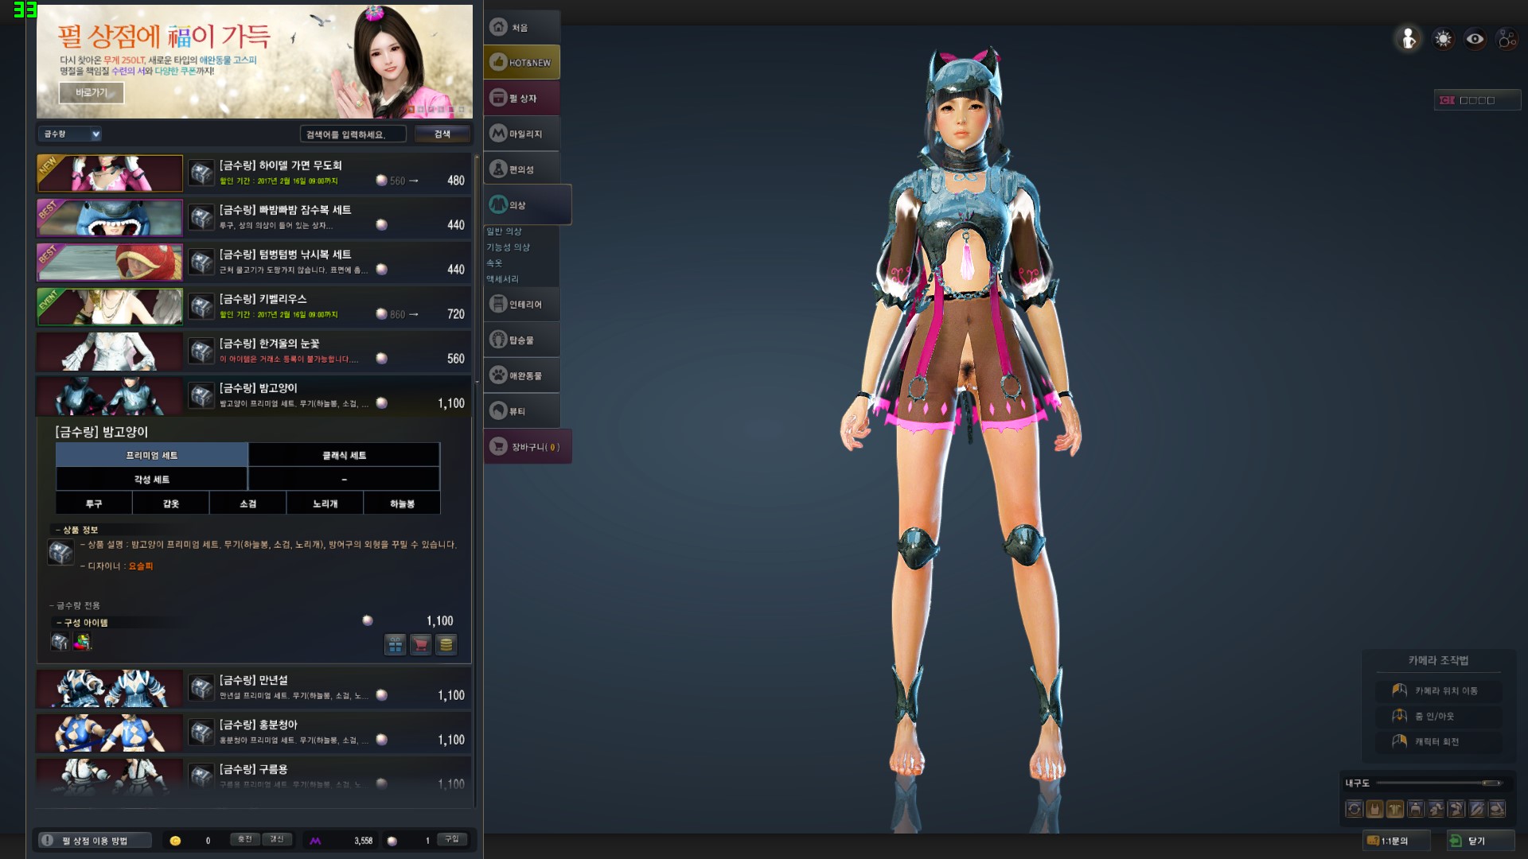Toggle the eye visibility icon top right
1528x859 pixels.
click(x=1475, y=39)
